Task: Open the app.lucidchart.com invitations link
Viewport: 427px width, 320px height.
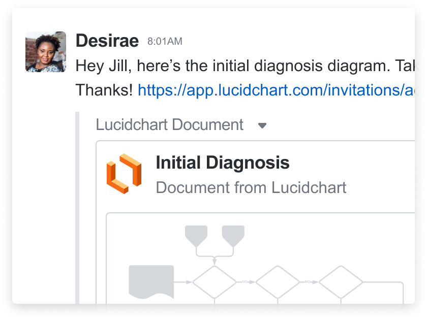Action: tap(276, 90)
